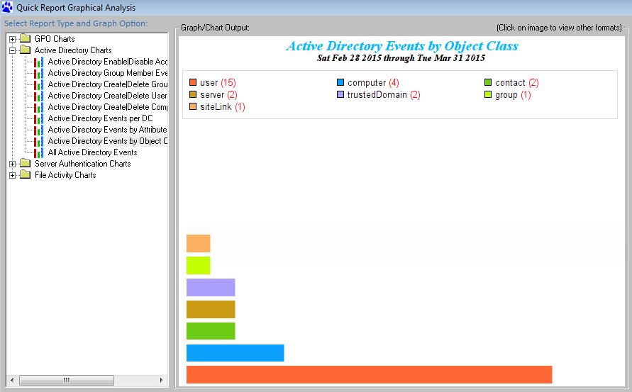
Task: Click the orange user legend swatch
Action: tap(193, 83)
